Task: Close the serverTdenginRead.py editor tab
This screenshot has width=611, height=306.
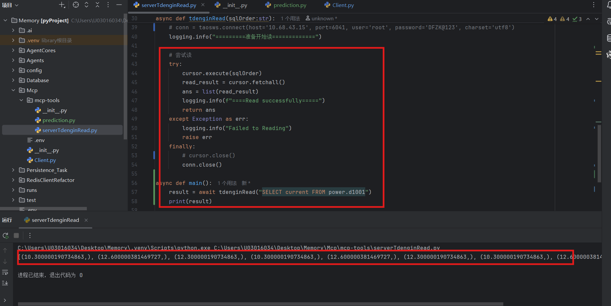Action: (x=203, y=5)
